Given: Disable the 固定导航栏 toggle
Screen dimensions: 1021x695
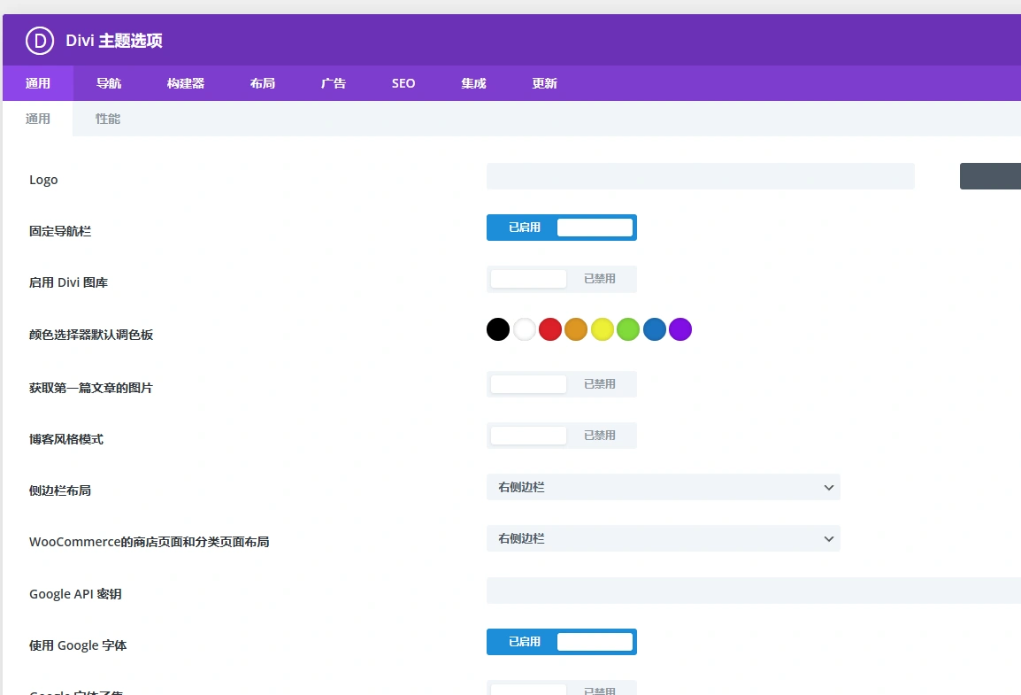Looking at the screenshot, I should [561, 228].
